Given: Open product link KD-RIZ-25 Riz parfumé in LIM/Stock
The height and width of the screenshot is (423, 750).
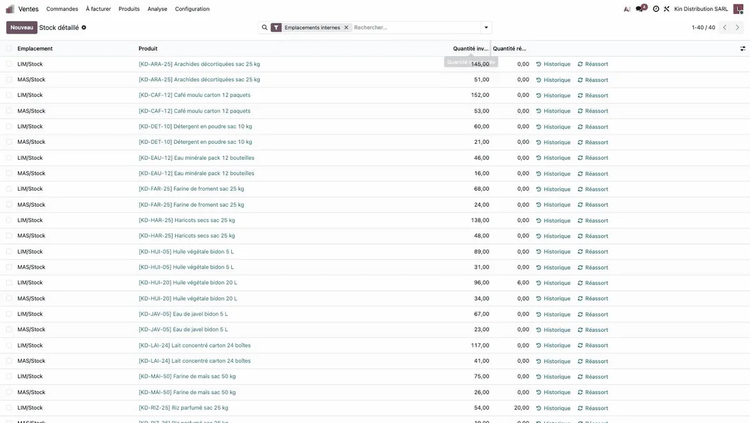Looking at the screenshot, I should pyautogui.click(x=184, y=407).
